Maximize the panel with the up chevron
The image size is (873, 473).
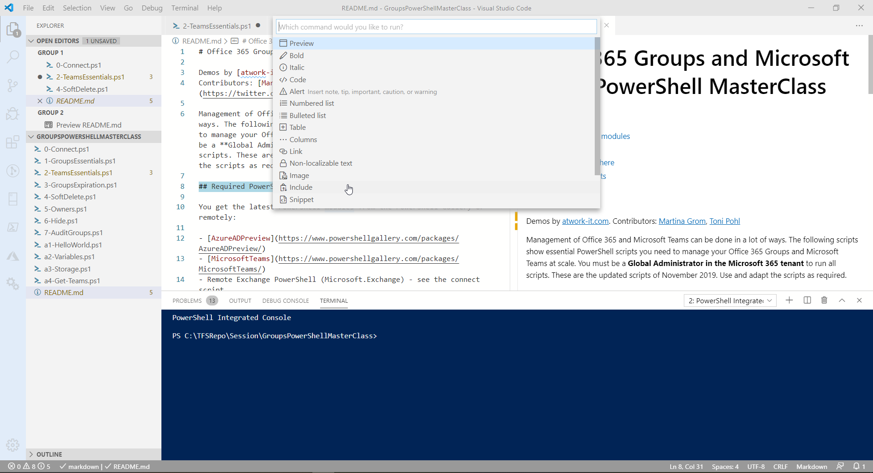click(842, 301)
